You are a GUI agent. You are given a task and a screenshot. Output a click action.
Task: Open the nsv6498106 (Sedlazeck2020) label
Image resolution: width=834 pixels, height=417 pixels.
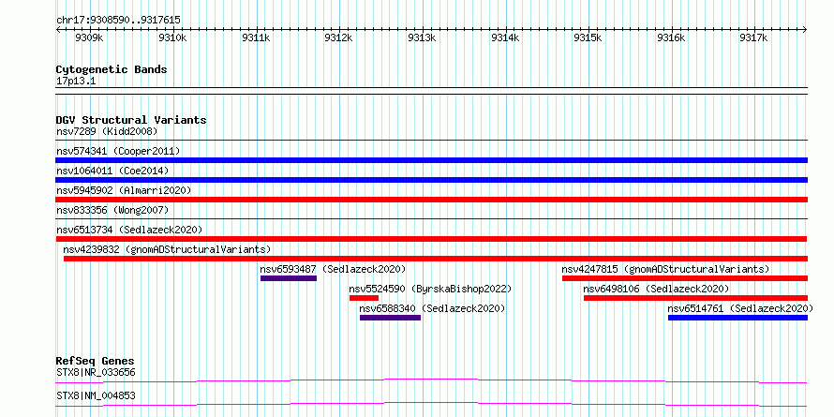click(x=656, y=289)
